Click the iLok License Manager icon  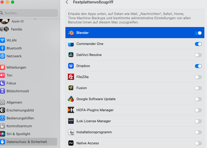[x=71, y=121]
